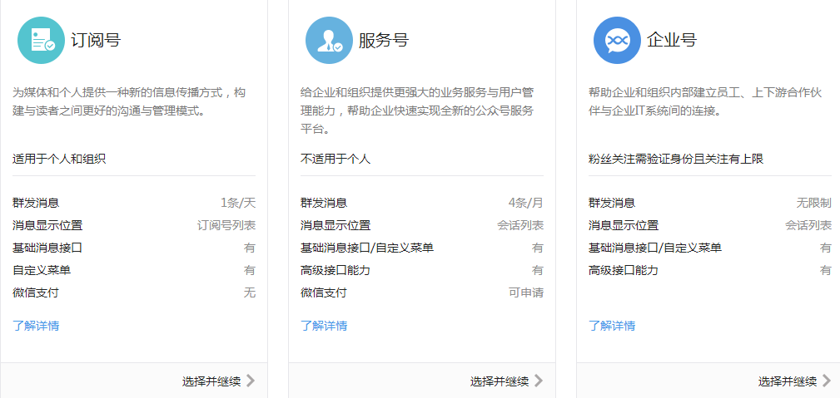
Task: Click the 可申请 value
Action: tap(526, 292)
